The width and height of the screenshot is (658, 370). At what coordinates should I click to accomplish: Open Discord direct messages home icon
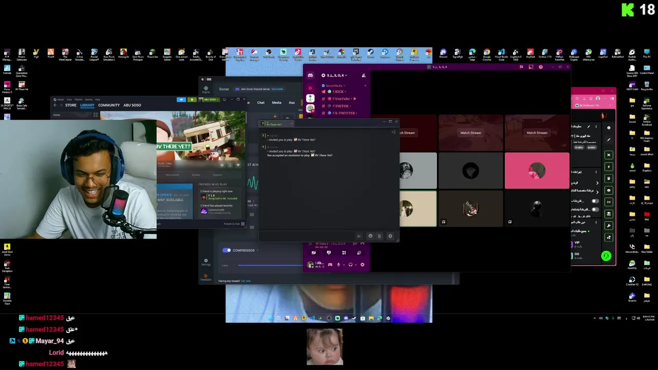pyautogui.click(x=310, y=76)
